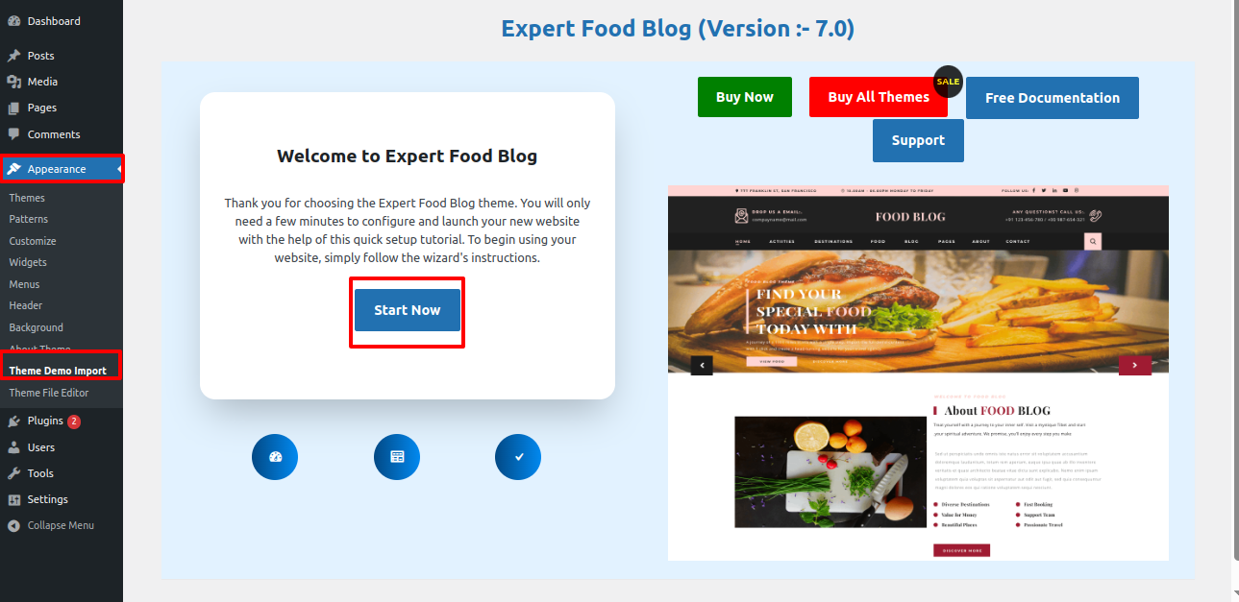Click the red Buy All Themes button
The width and height of the screenshot is (1239, 602).
879,97
